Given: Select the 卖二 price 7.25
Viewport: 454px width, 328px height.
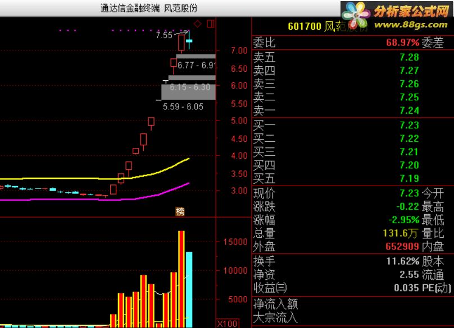Looking at the screenshot, I should 410,97.
